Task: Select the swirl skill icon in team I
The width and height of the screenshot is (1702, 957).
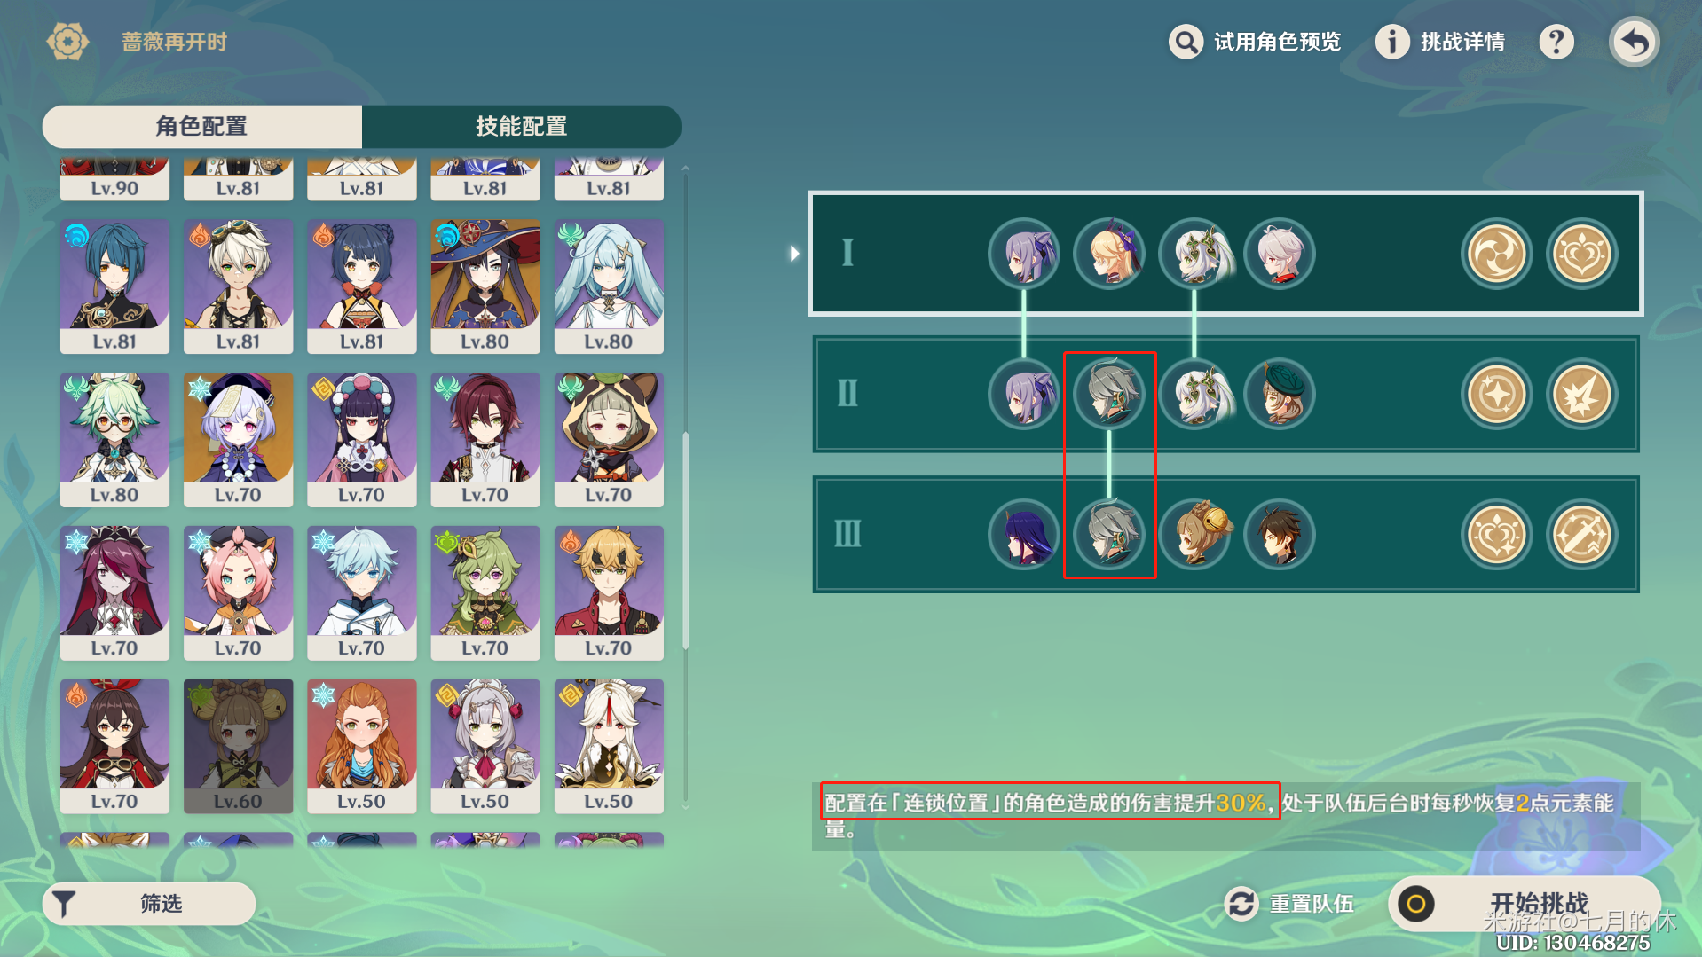Action: (x=1496, y=254)
